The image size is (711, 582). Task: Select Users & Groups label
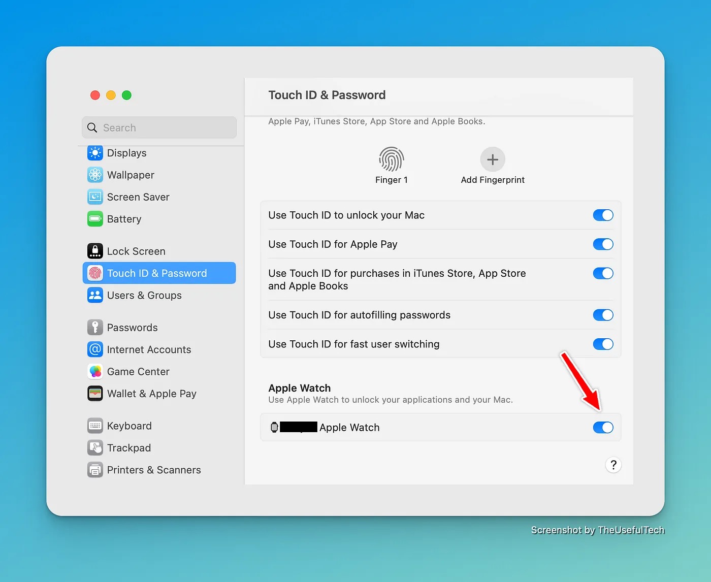144,296
